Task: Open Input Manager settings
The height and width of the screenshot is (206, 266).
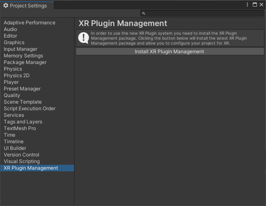Action: (x=21, y=49)
